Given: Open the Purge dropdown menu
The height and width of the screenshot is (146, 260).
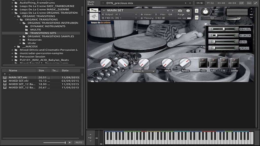Looking at the screenshot, I should click(184, 14).
